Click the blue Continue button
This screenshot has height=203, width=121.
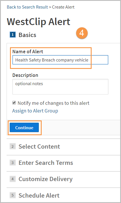24,128
